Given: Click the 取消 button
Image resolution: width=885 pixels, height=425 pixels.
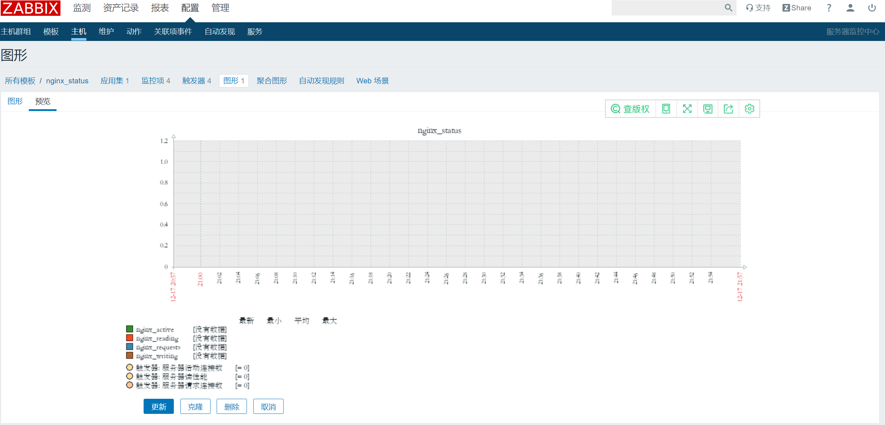Looking at the screenshot, I should (x=268, y=407).
